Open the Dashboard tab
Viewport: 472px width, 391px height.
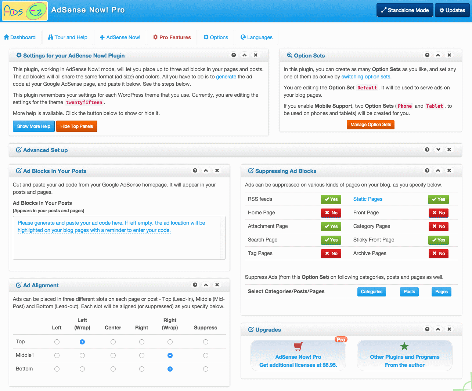20,37
